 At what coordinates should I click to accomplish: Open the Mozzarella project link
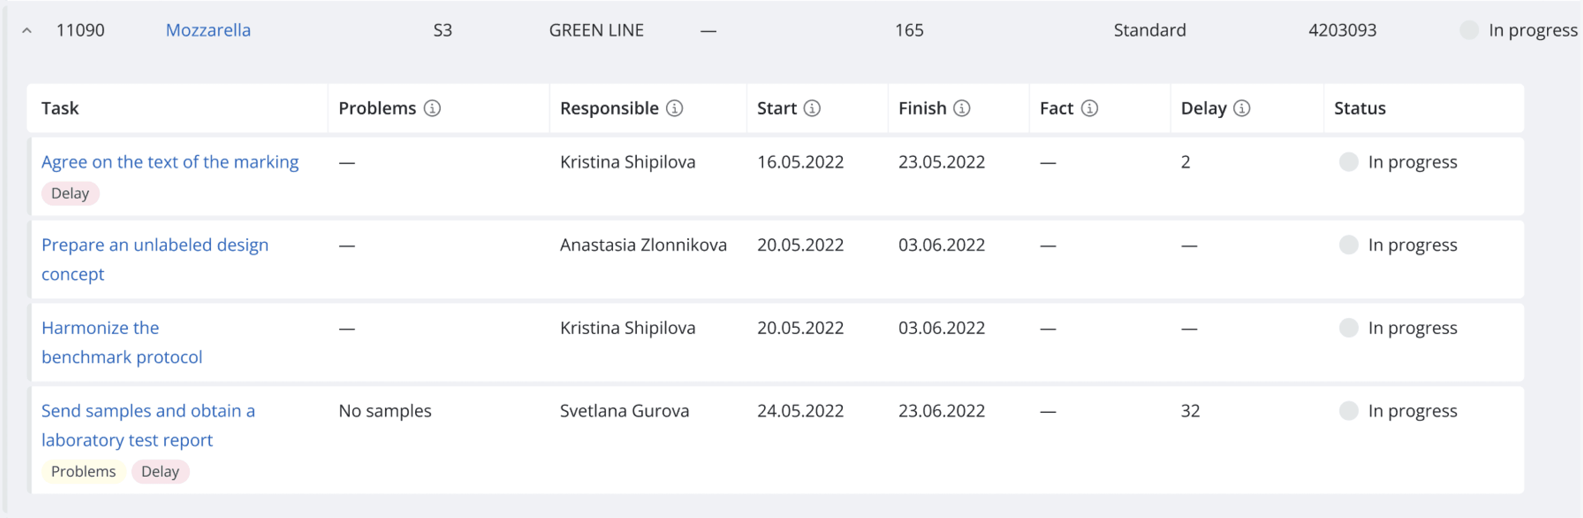coord(208,30)
